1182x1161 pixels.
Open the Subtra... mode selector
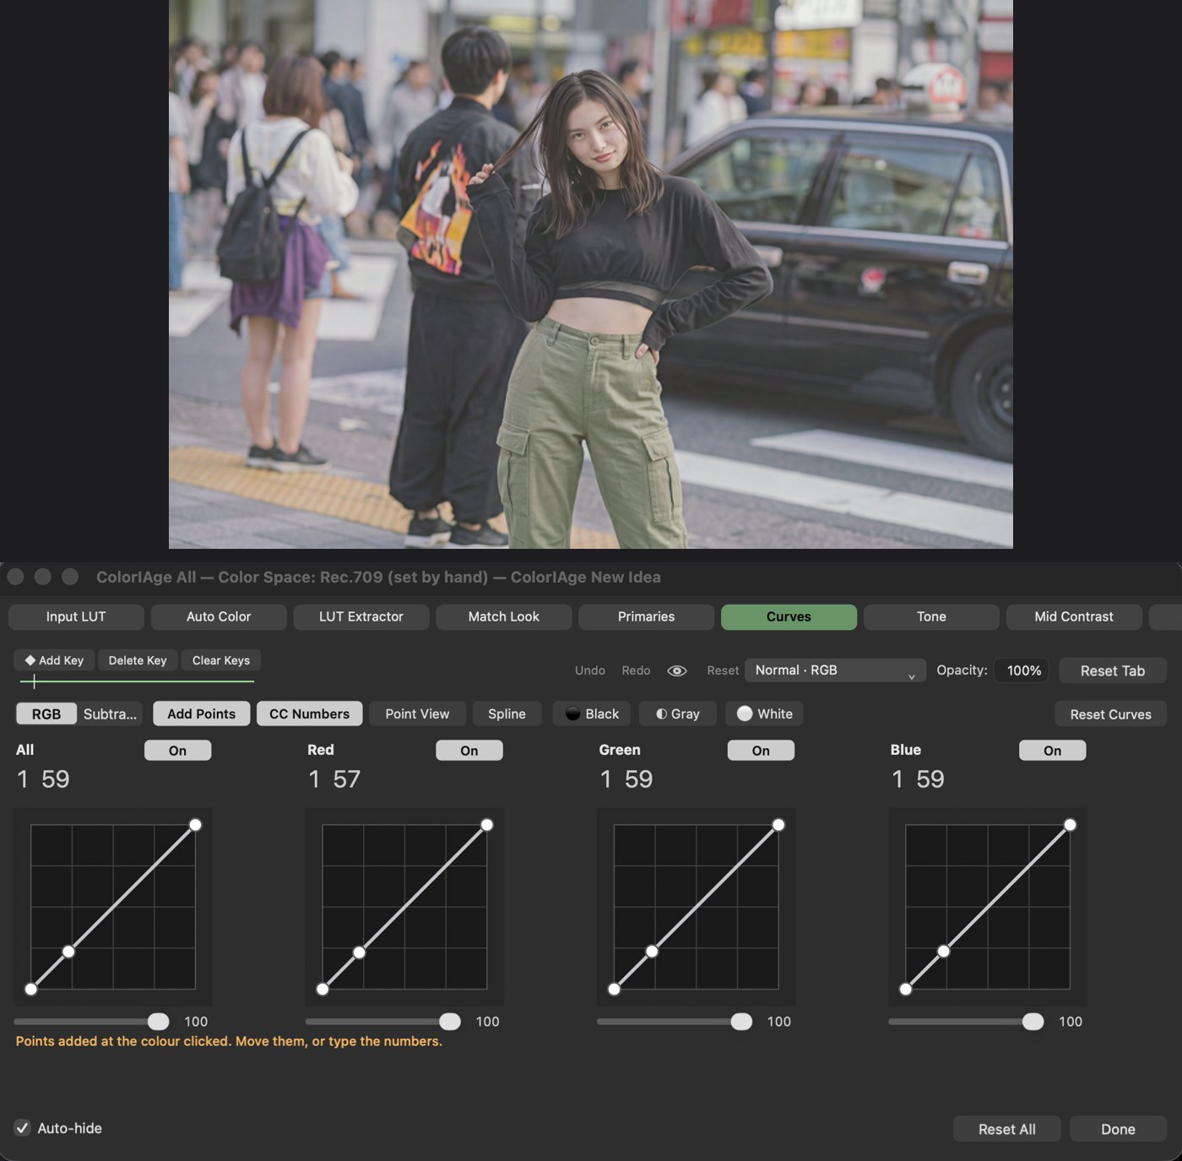110,713
